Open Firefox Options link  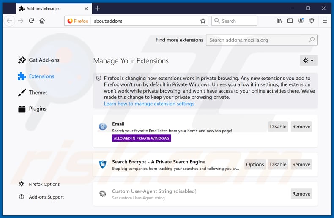point(39,184)
